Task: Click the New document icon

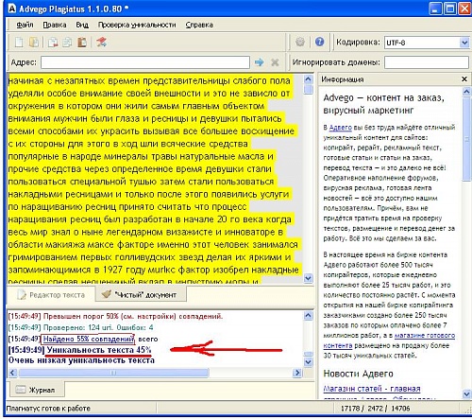Action: [19, 42]
